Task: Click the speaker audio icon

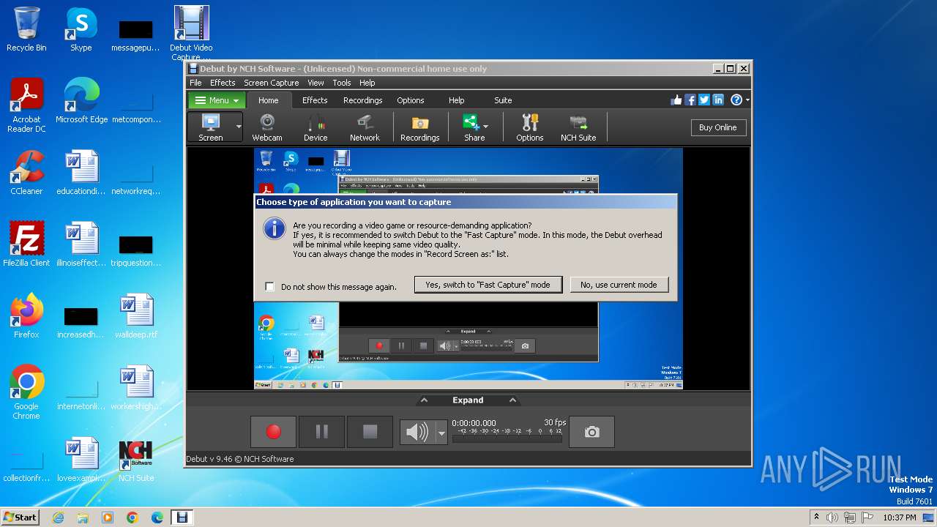Action: coord(417,433)
